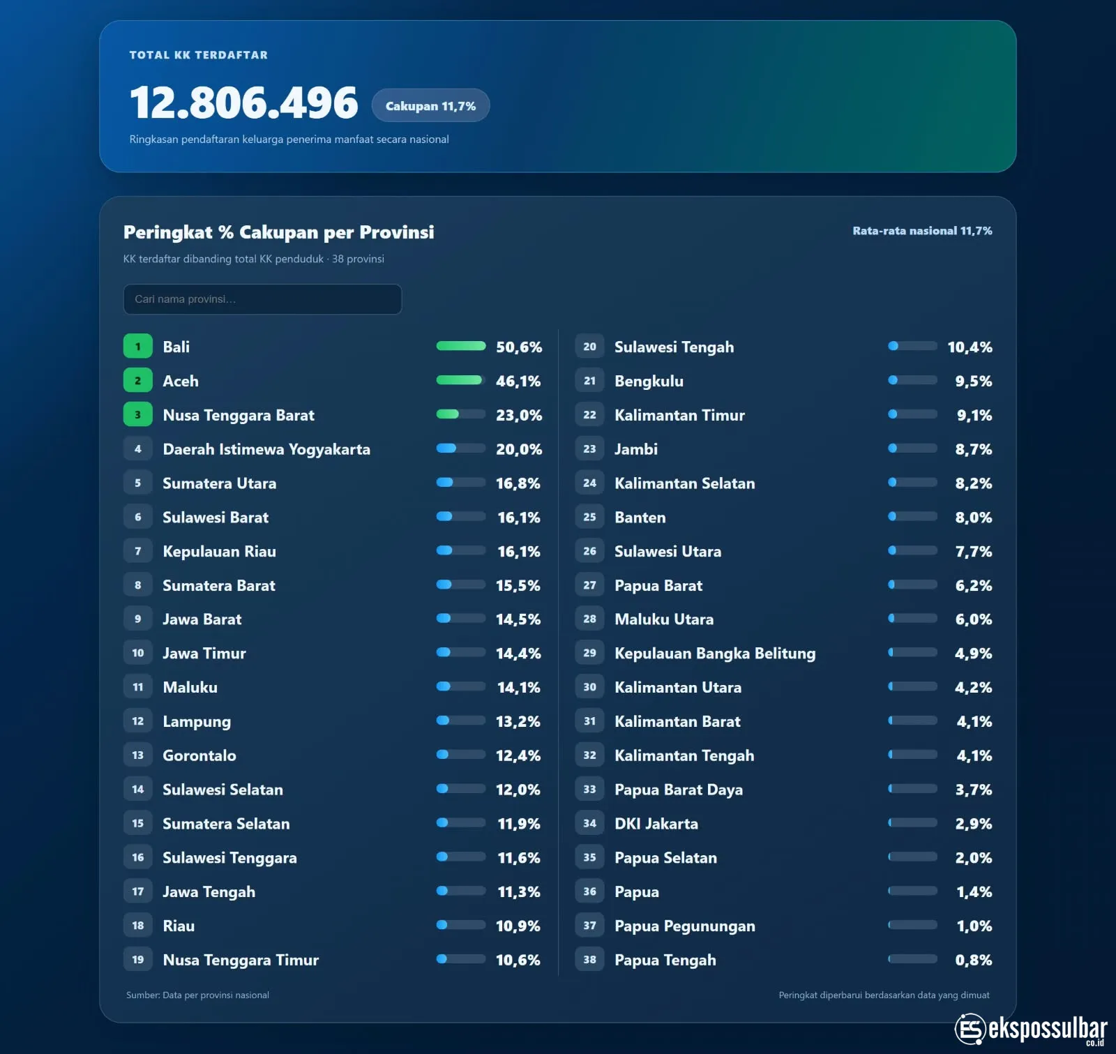Click the total number 12.806.496

click(x=243, y=103)
